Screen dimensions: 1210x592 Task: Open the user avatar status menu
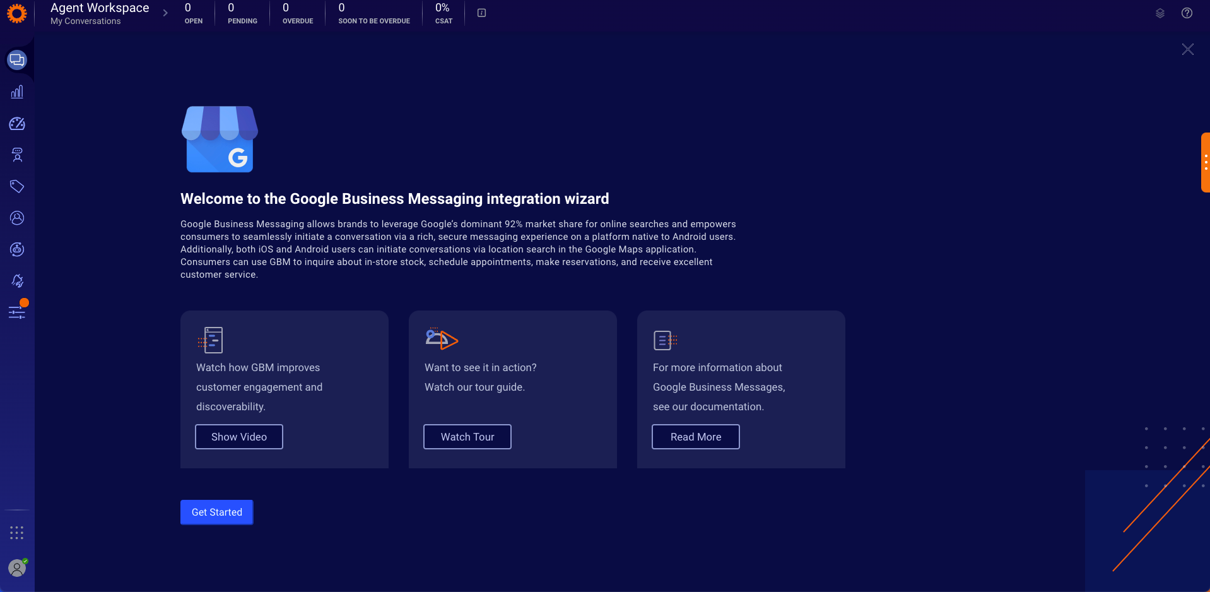[x=17, y=568]
